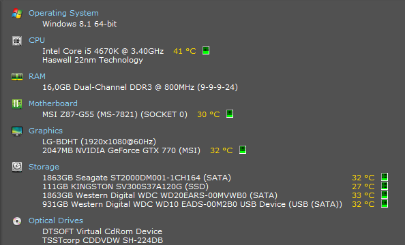Screen dimensions: 405x245
Task: Open the Graphics section heading
Action: click(x=46, y=131)
